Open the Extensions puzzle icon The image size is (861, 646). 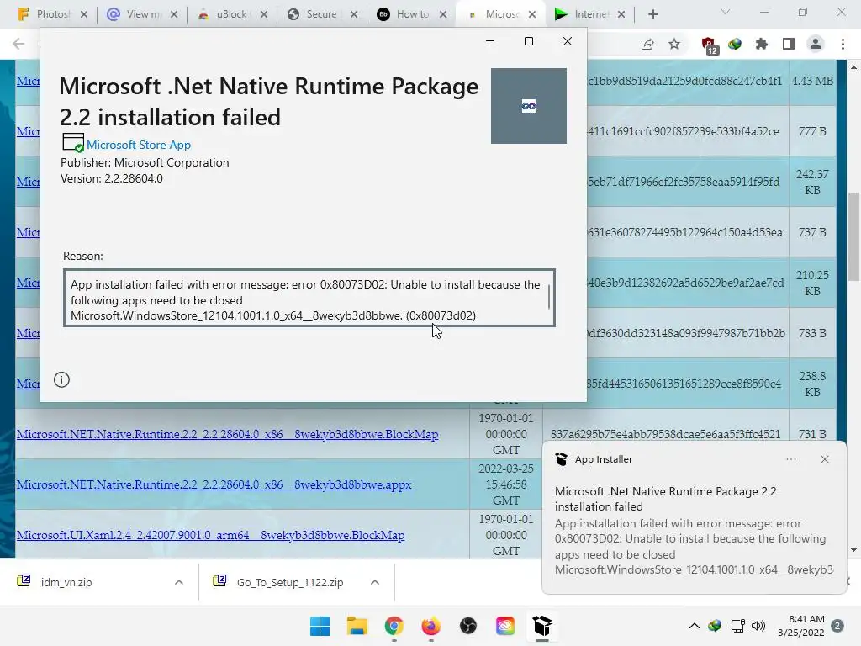click(x=762, y=45)
